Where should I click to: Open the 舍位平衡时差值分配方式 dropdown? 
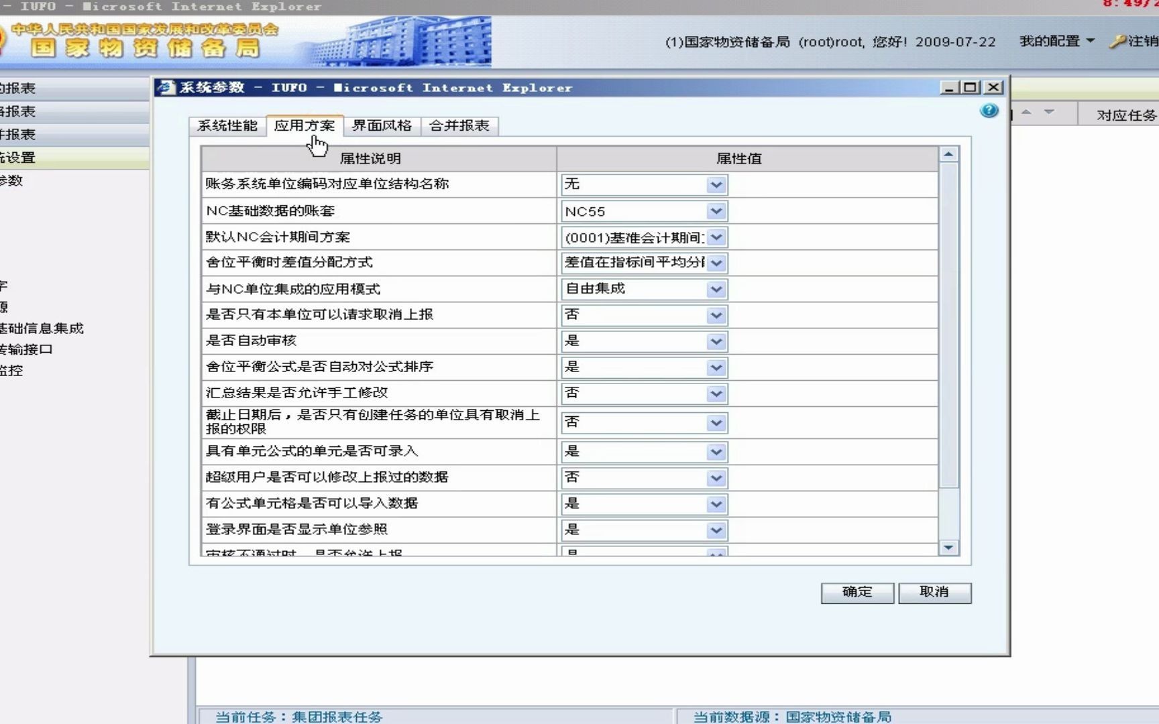click(716, 263)
